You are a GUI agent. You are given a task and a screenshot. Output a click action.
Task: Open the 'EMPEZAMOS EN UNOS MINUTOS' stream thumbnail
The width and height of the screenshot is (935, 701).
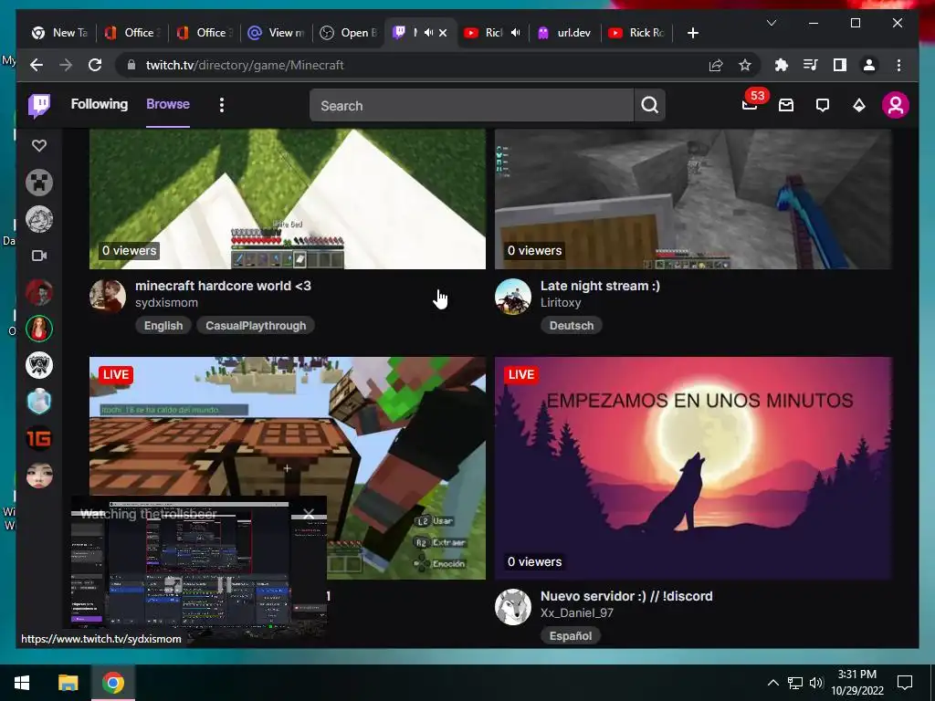pyautogui.click(x=693, y=468)
